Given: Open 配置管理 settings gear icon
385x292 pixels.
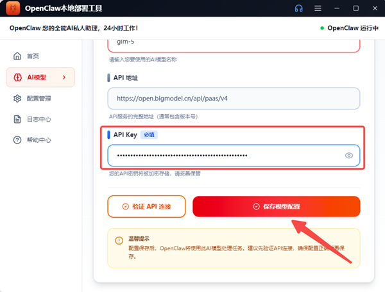Looking at the screenshot, I should pyautogui.click(x=17, y=99).
